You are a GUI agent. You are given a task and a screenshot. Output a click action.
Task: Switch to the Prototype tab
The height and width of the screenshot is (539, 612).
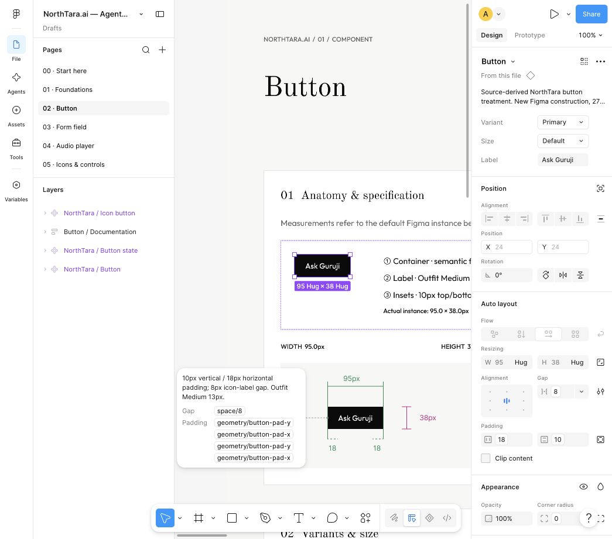pos(529,35)
